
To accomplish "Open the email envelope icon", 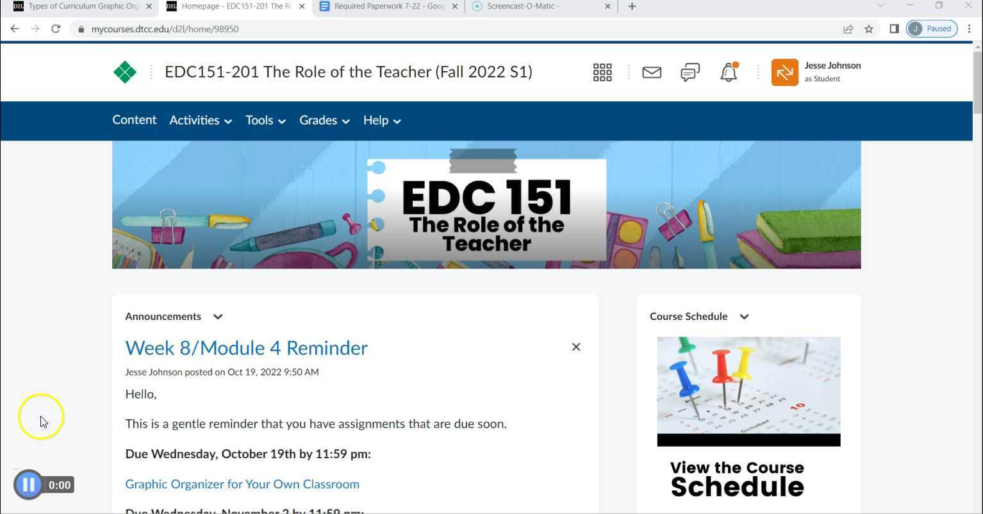I will [651, 72].
